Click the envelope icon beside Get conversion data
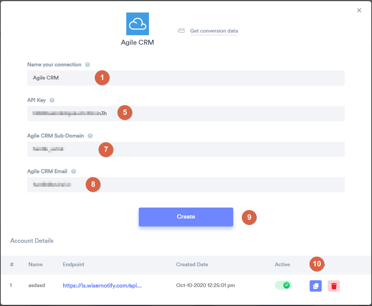The width and height of the screenshot is (372, 306). pos(181,31)
